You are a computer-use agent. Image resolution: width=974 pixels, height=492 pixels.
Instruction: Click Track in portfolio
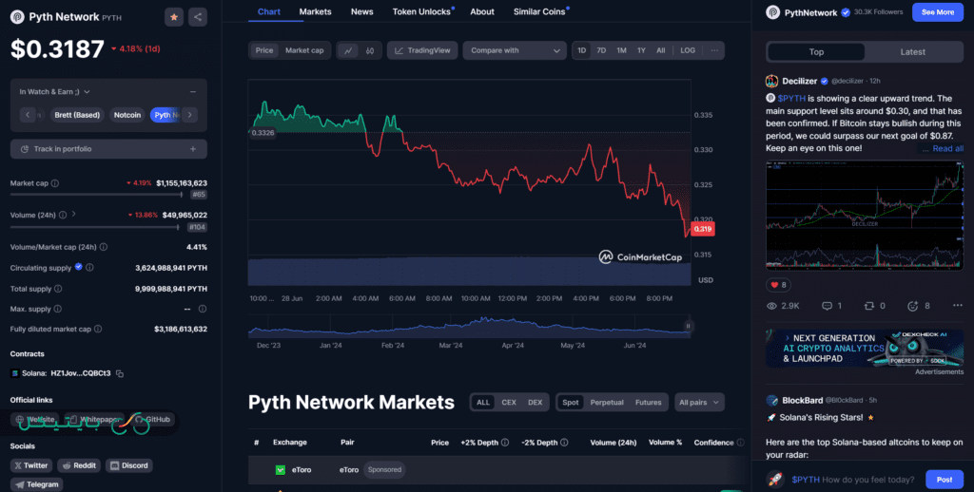(x=108, y=149)
